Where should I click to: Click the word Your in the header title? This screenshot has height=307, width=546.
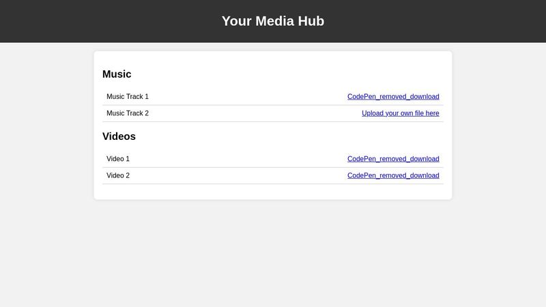[x=237, y=21]
